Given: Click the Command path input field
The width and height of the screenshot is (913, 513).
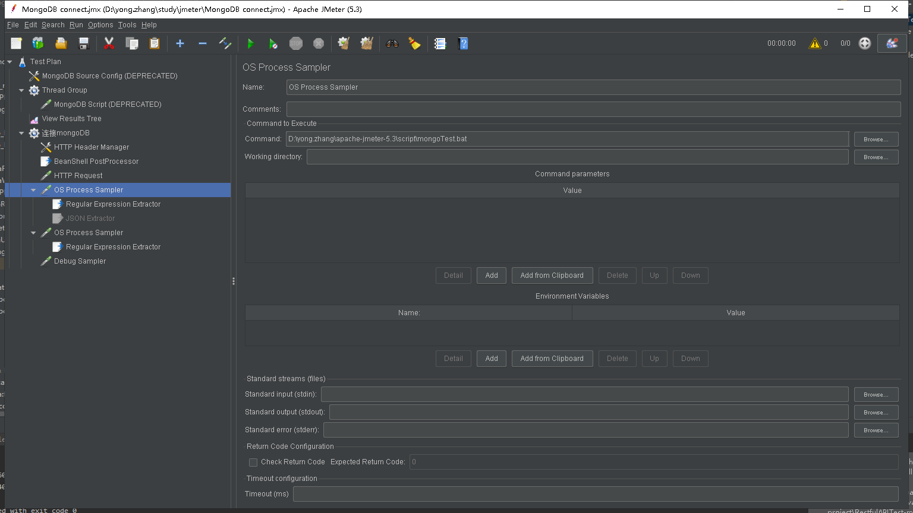Looking at the screenshot, I should coord(567,139).
